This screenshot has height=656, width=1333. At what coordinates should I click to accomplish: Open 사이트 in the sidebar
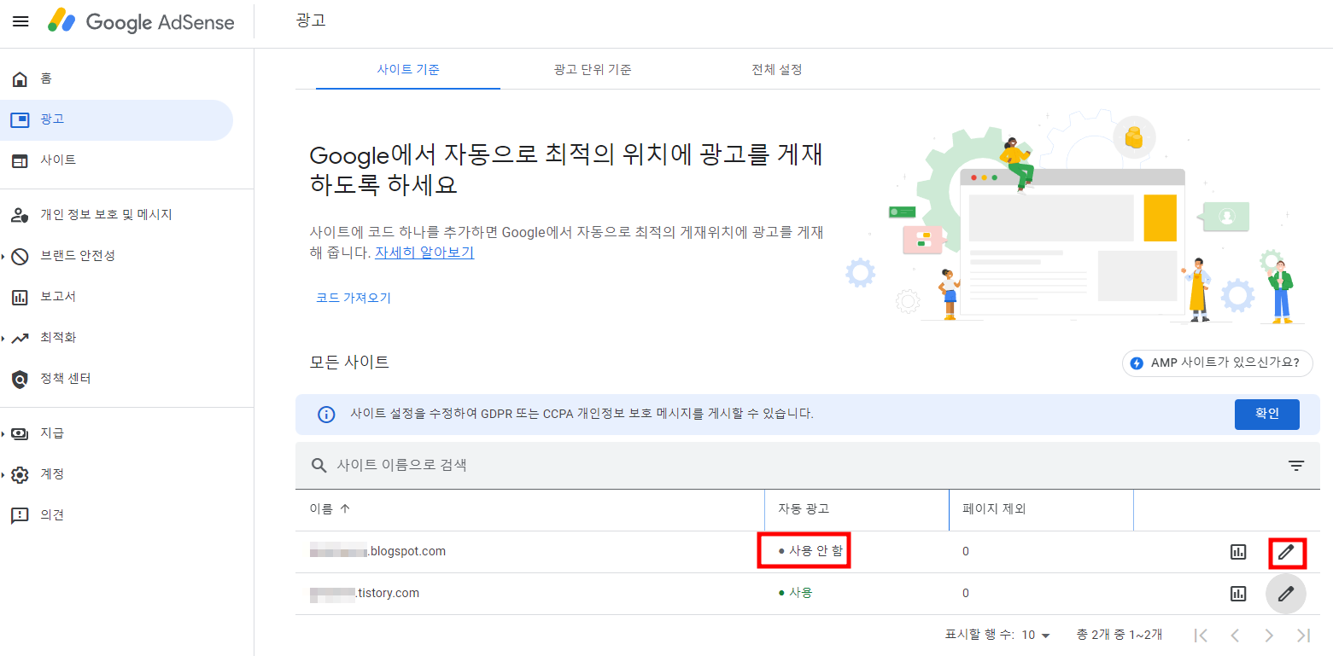tap(116, 160)
